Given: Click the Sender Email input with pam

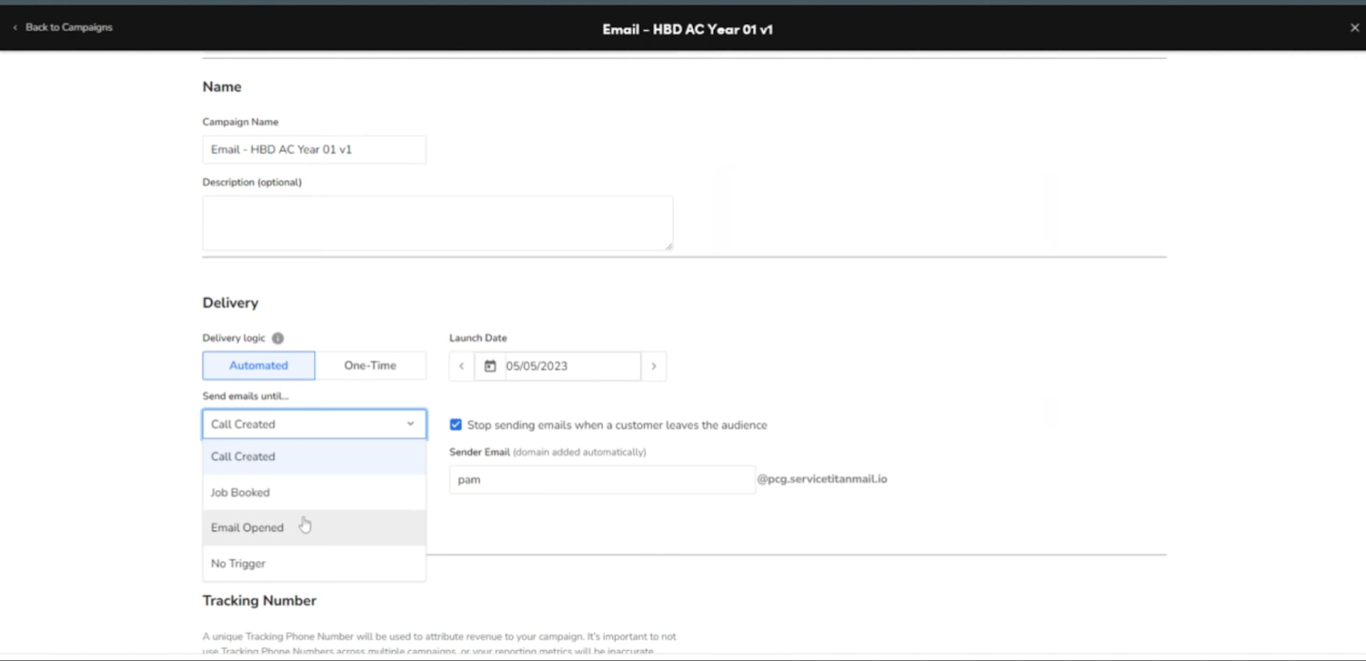Looking at the screenshot, I should coord(602,480).
